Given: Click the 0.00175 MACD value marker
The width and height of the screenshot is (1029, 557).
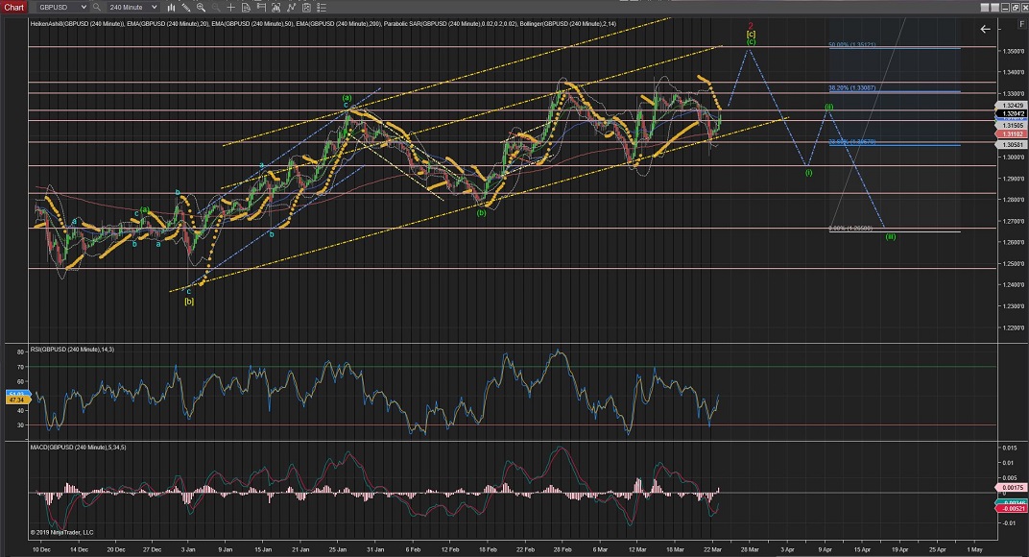Looking at the screenshot, I should 1012,488.
